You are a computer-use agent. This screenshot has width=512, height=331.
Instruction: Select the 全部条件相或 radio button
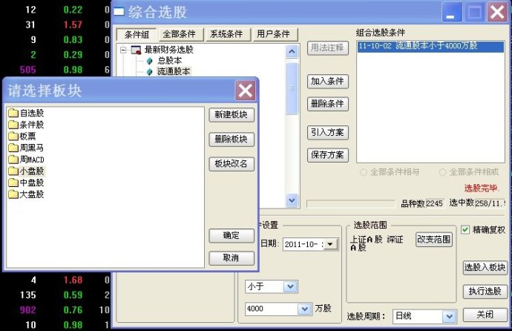(442, 172)
